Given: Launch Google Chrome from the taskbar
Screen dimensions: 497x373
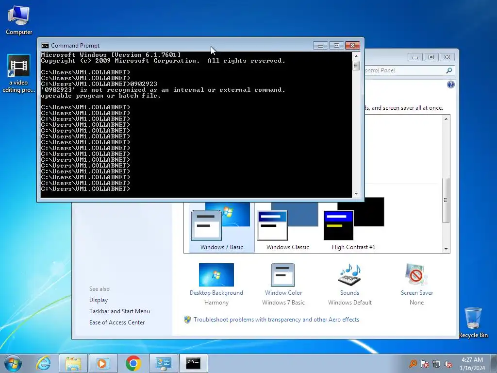Looking at the screenshot, I should [133, 363].
